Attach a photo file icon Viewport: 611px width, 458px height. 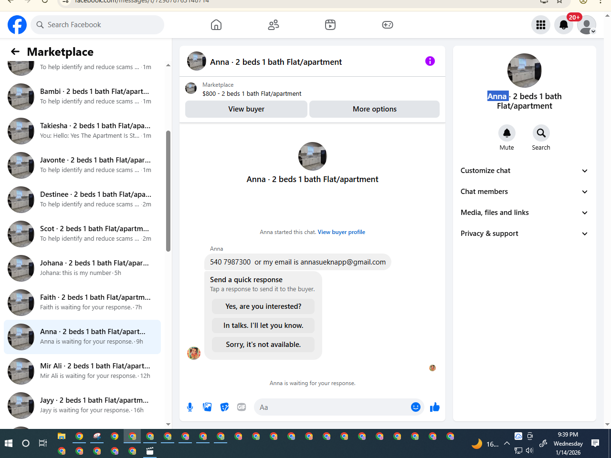(207, 407)
